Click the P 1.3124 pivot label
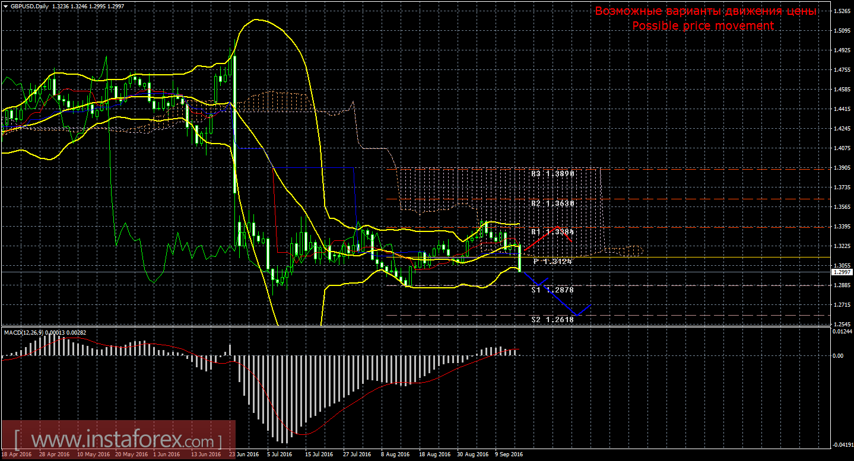This screenshot has width=854, height=461. [x=553, y=262]
